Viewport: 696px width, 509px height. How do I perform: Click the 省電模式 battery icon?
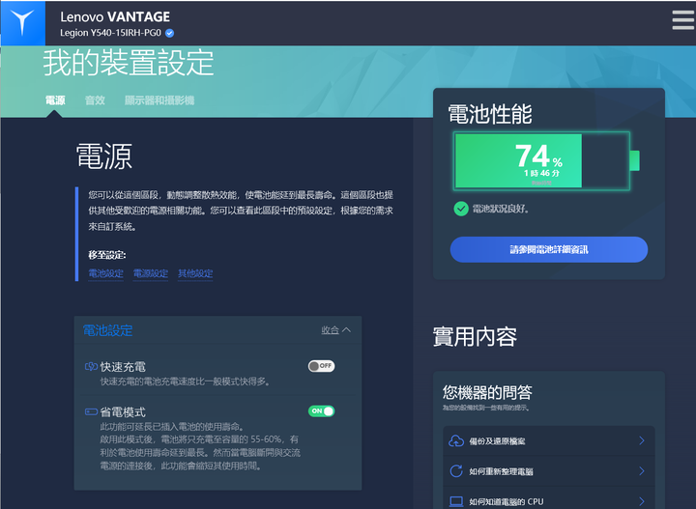[91, 411]
